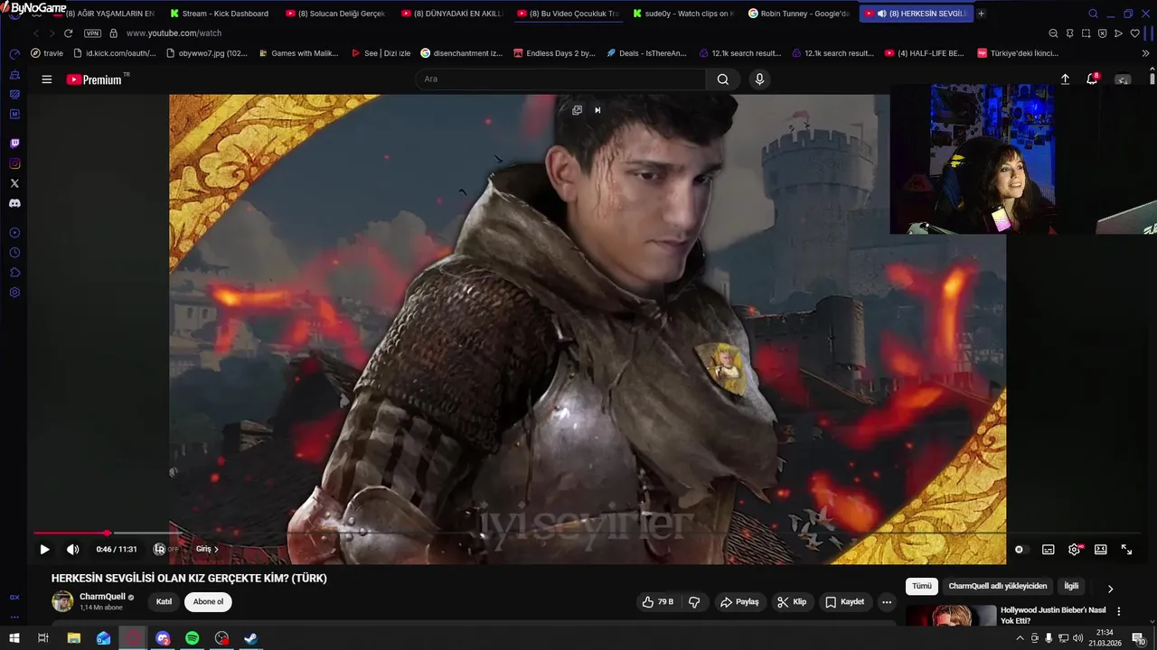The width and height of the screenshot is (1157, 650).
Task: Subscribe with the 'Abone ol' button
Action: tap(208, 602)
